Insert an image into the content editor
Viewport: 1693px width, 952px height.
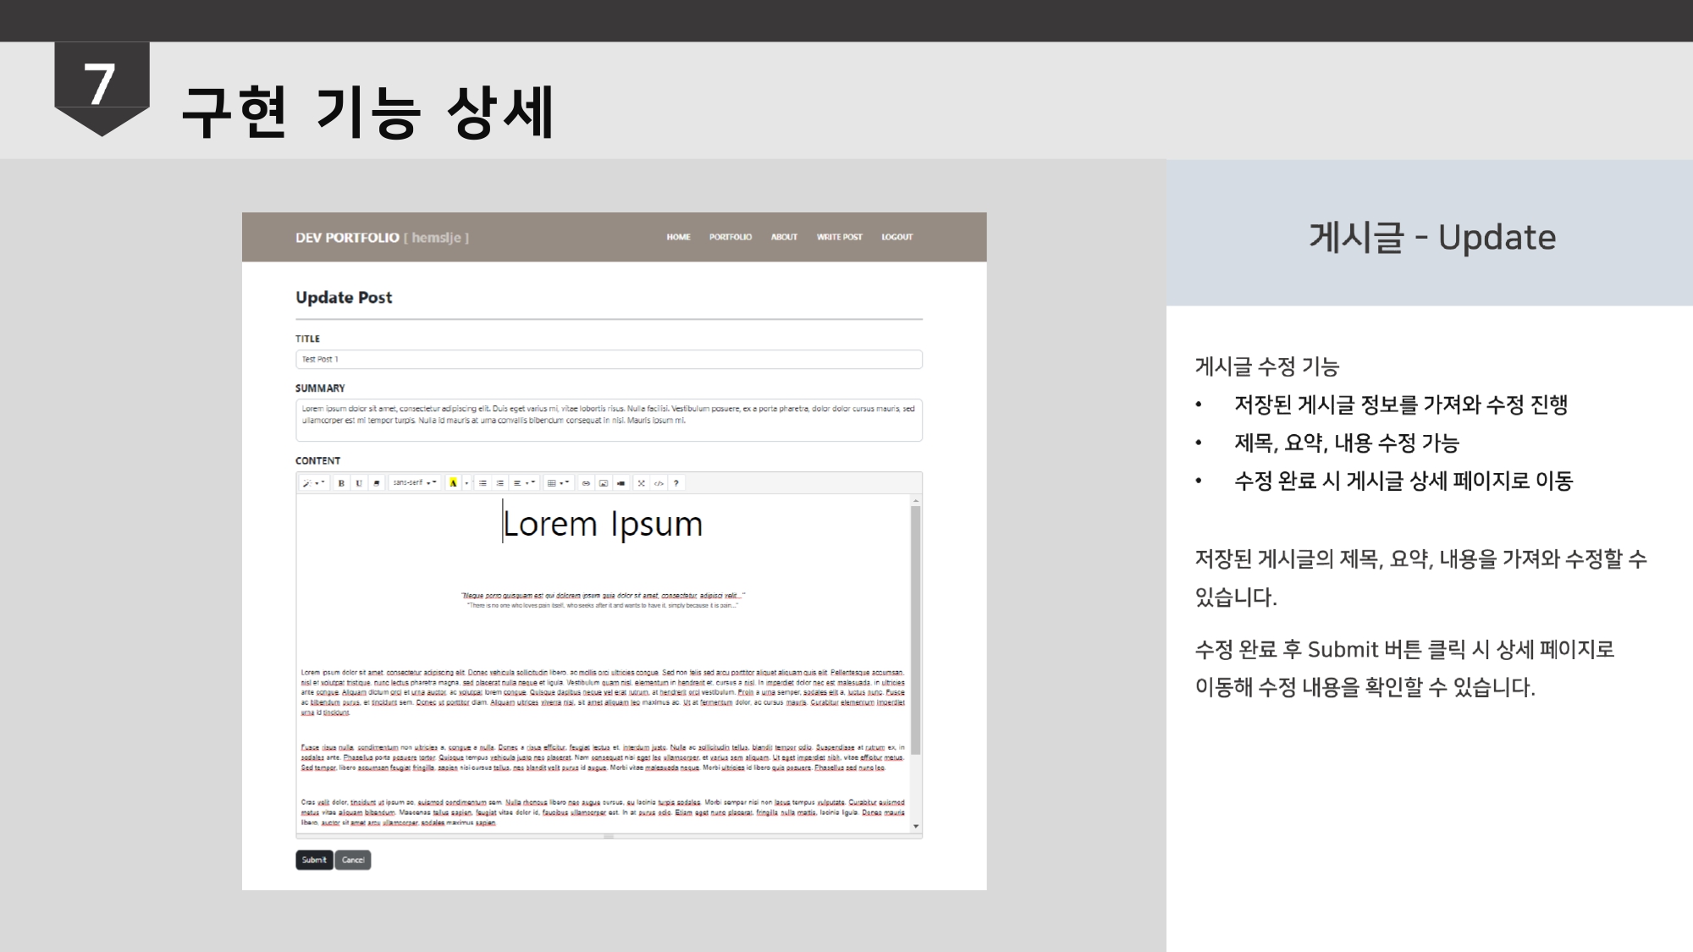click(x=604, y=483)
